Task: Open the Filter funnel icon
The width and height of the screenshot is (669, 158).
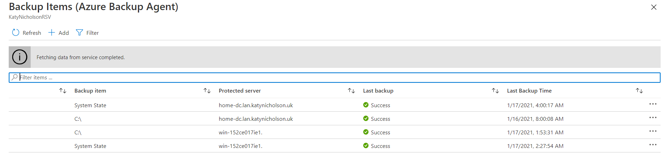Action: 79,33
